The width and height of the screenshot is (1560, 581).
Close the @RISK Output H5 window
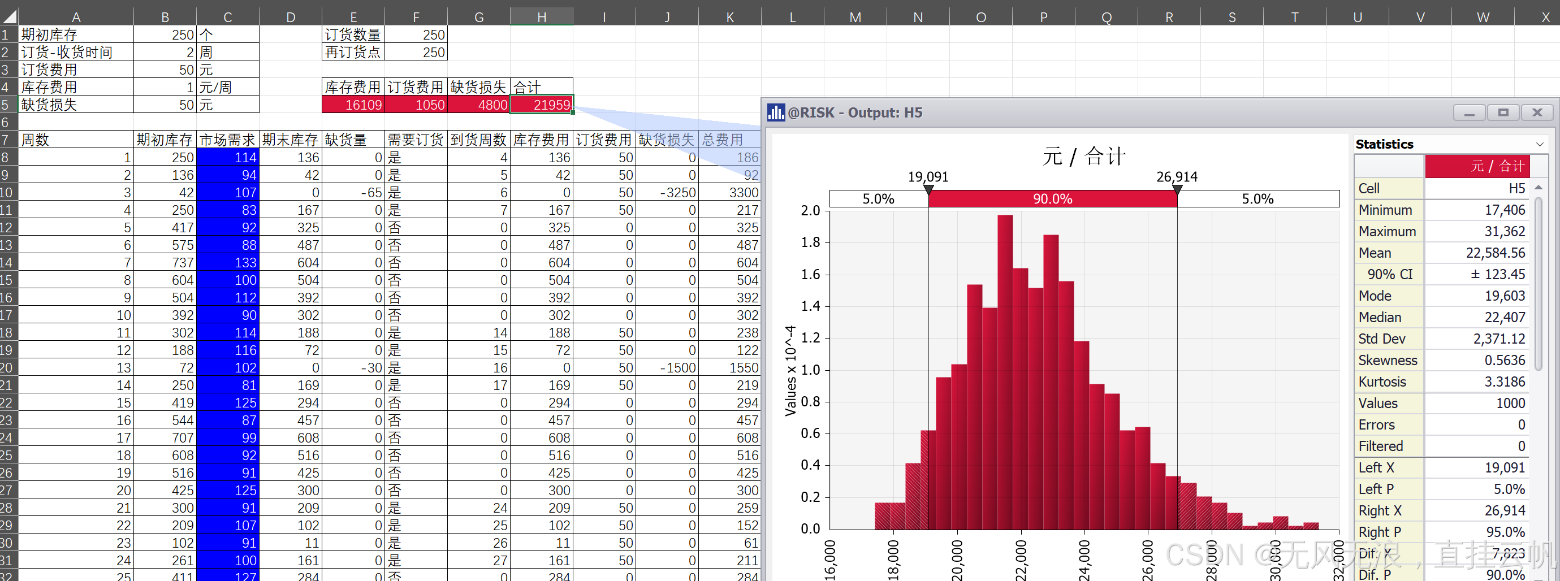pyautogui.click(x=1537, y=112)
